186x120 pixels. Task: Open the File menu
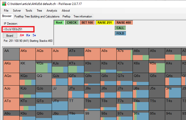[6, 11]
